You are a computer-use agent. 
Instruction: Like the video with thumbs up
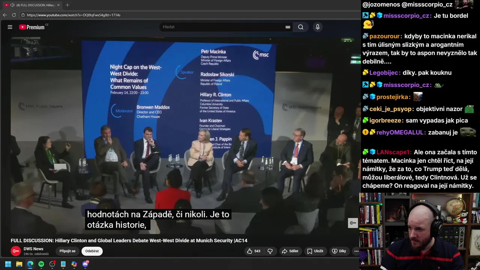pyautogui.click(x=254, y=251)
